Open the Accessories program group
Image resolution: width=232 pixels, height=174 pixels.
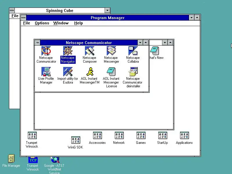pos(97,135)
